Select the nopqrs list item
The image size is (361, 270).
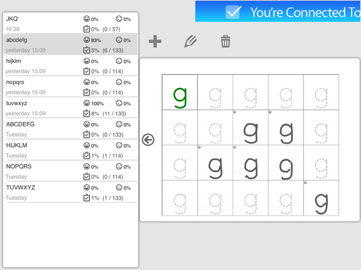coord(71,87)
